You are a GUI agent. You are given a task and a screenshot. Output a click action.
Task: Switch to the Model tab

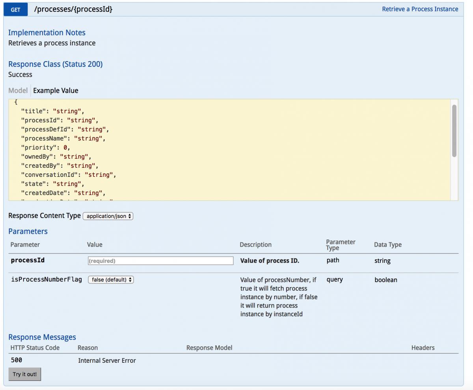(x=18, y=90)
